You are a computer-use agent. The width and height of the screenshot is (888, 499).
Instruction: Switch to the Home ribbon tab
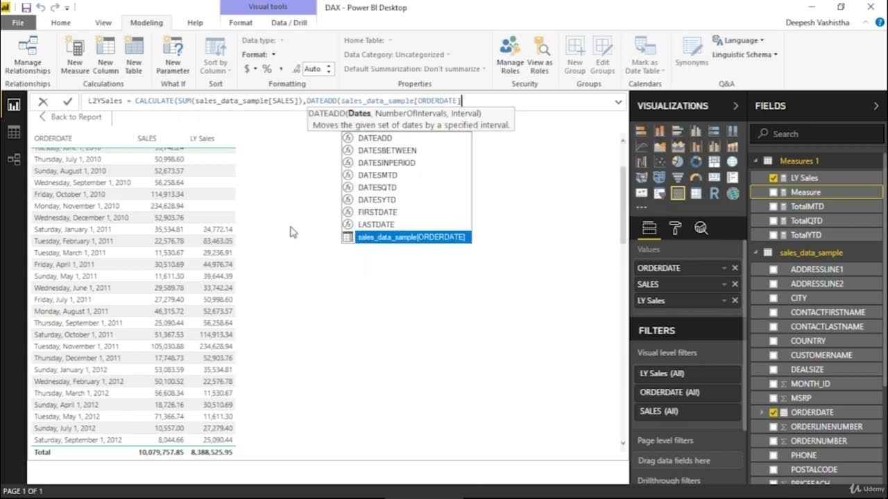(60, 22)
